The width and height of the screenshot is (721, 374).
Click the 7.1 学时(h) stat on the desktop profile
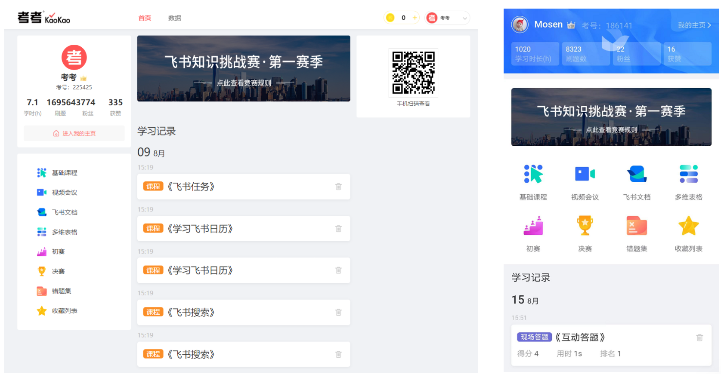click(33, 107)
